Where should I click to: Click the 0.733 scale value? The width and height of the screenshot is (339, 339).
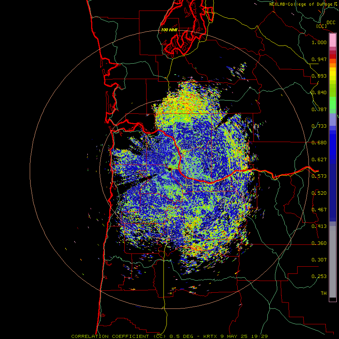pyautogui.click(x=319, y=126)
